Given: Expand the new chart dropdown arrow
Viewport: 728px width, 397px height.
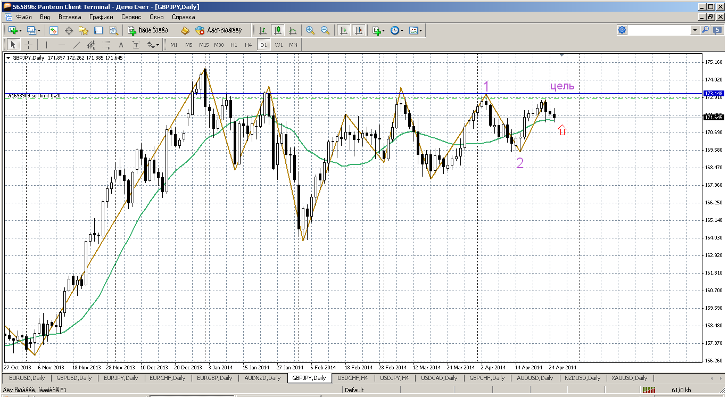Looking at the screenshot, I should pos(22,31).
